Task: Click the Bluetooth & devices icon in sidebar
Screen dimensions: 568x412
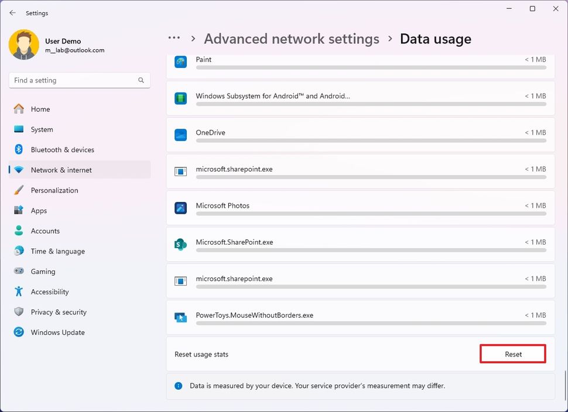Action: click(x=19, y=149)
